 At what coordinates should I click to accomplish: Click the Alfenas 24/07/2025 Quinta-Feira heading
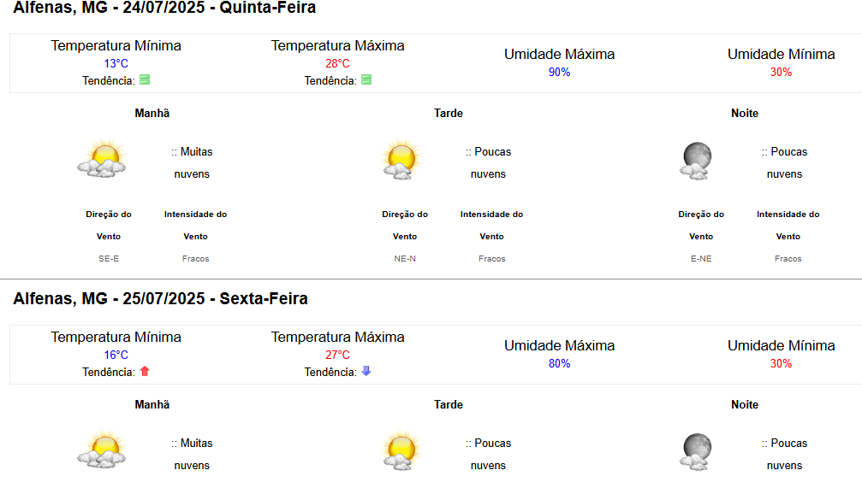(x=164, y=8)
